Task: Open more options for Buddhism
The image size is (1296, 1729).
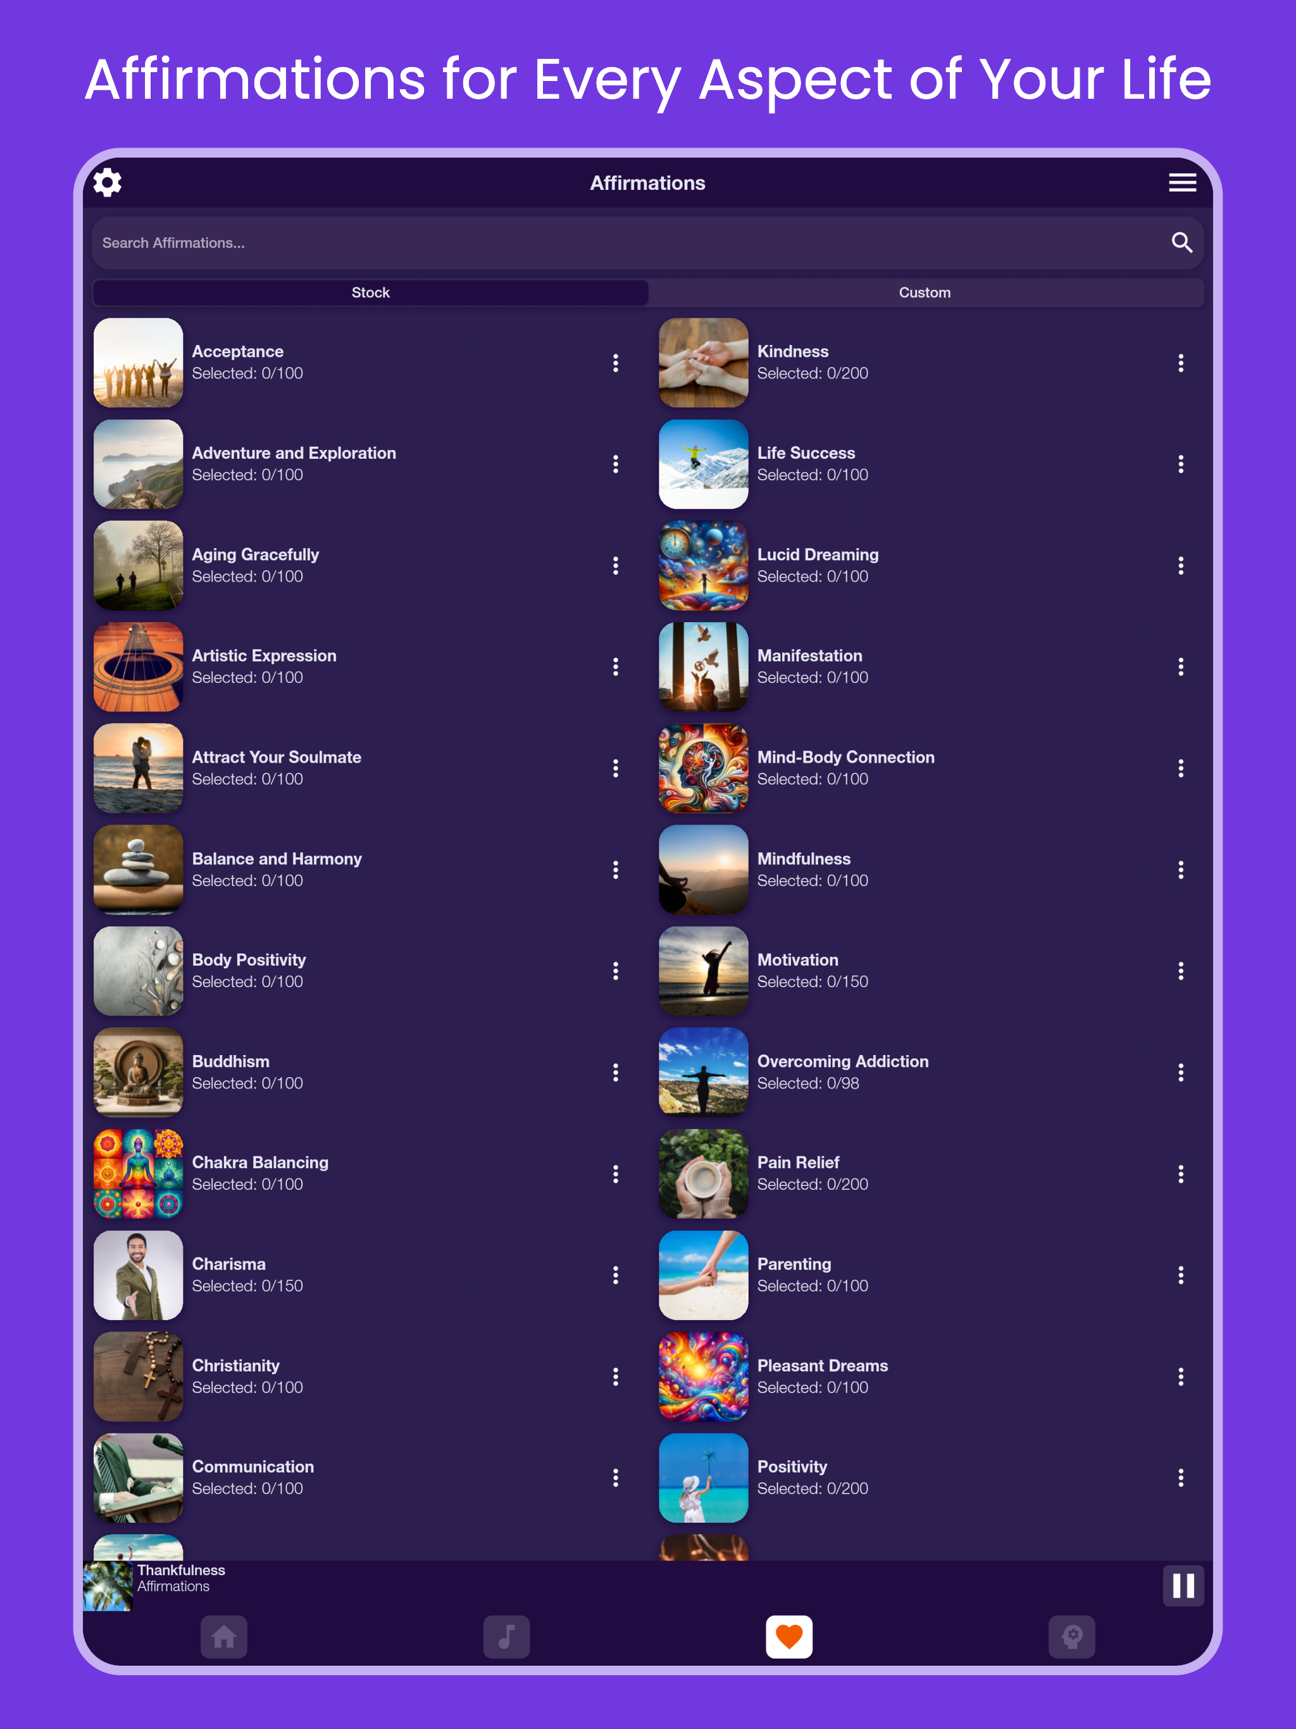Action: click(616, 1073)
